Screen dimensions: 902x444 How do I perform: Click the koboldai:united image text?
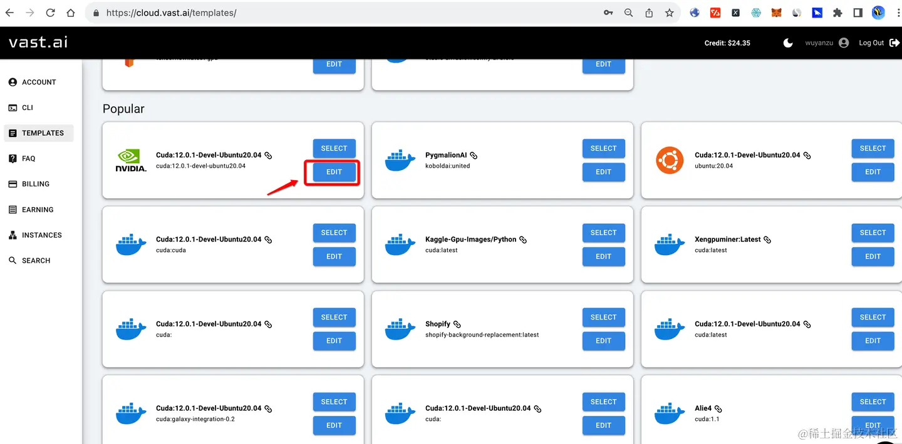(447, 166)
